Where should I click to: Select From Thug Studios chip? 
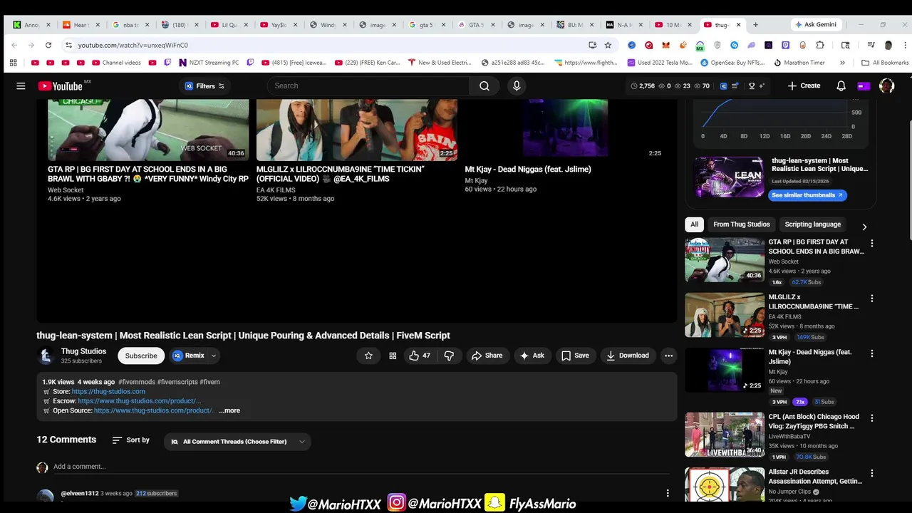[742, 224]
